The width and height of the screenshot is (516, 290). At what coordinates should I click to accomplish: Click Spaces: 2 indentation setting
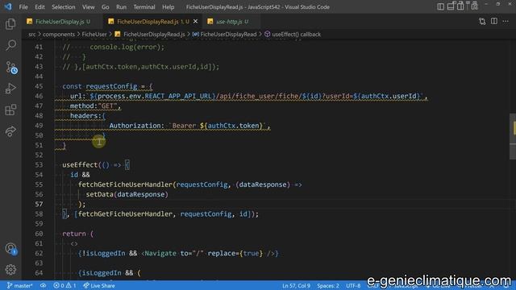328,286
